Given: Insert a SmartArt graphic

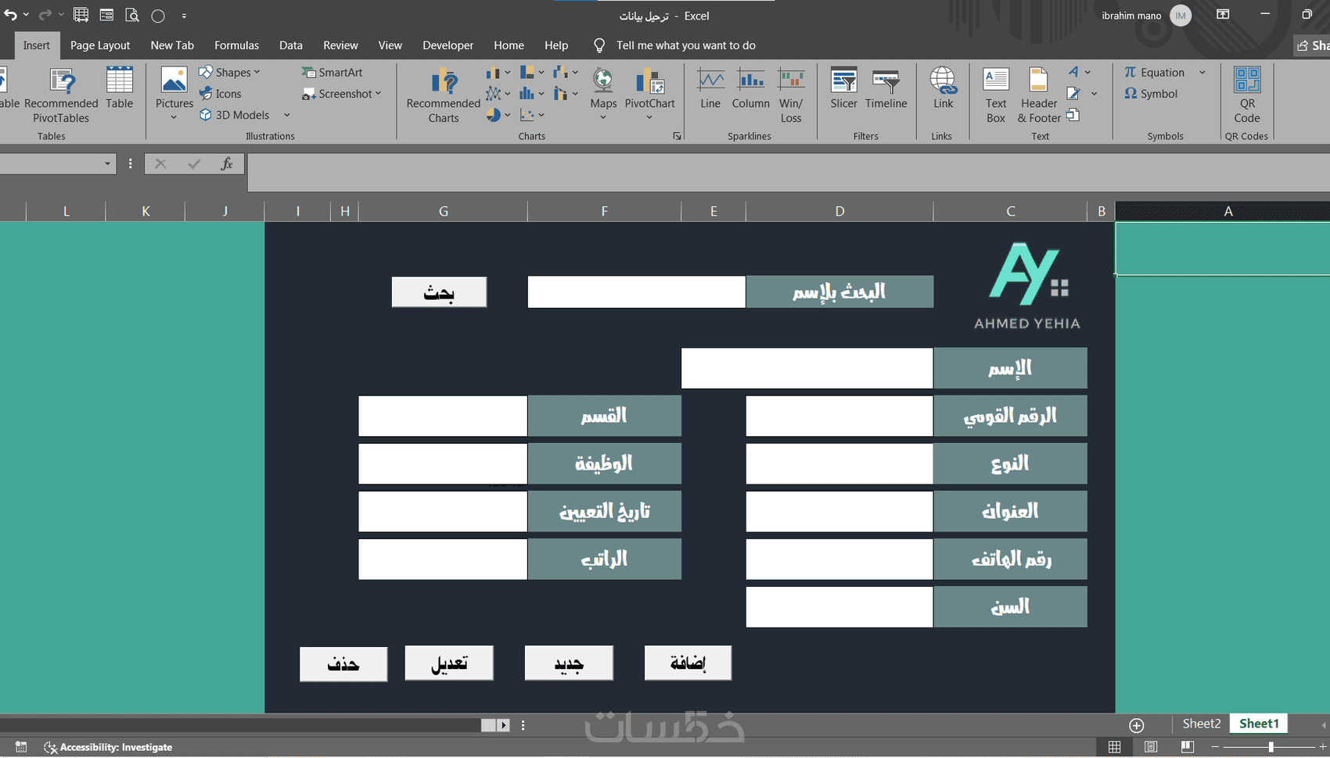Looking at the screenshot, I should 332,72.
